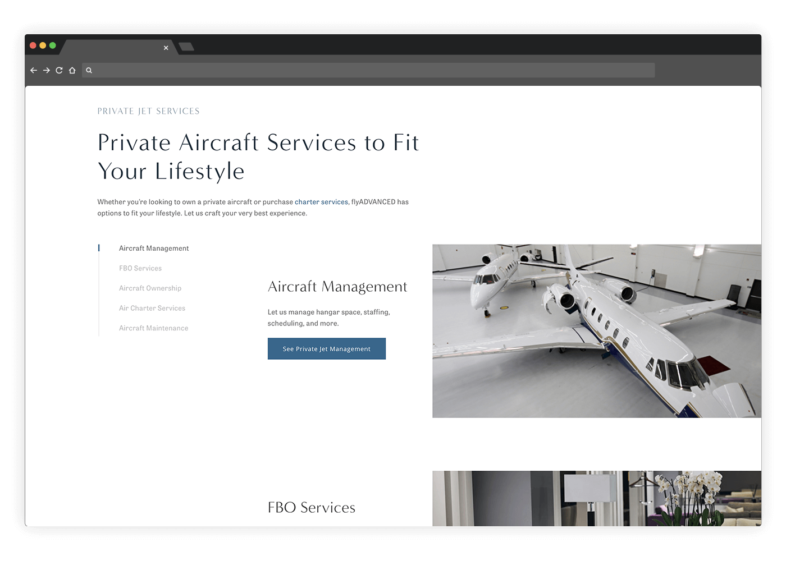786x561 pixels.
Task: Open the charter services link
Action: (321, 202)
